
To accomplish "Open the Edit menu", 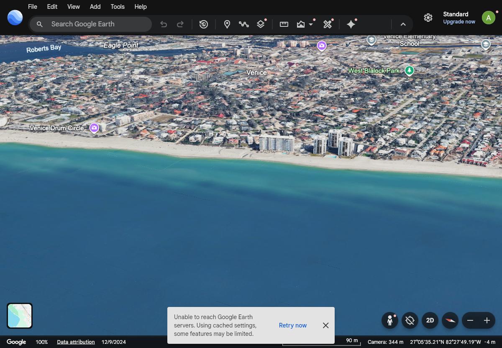I will (x=52, y=7).
